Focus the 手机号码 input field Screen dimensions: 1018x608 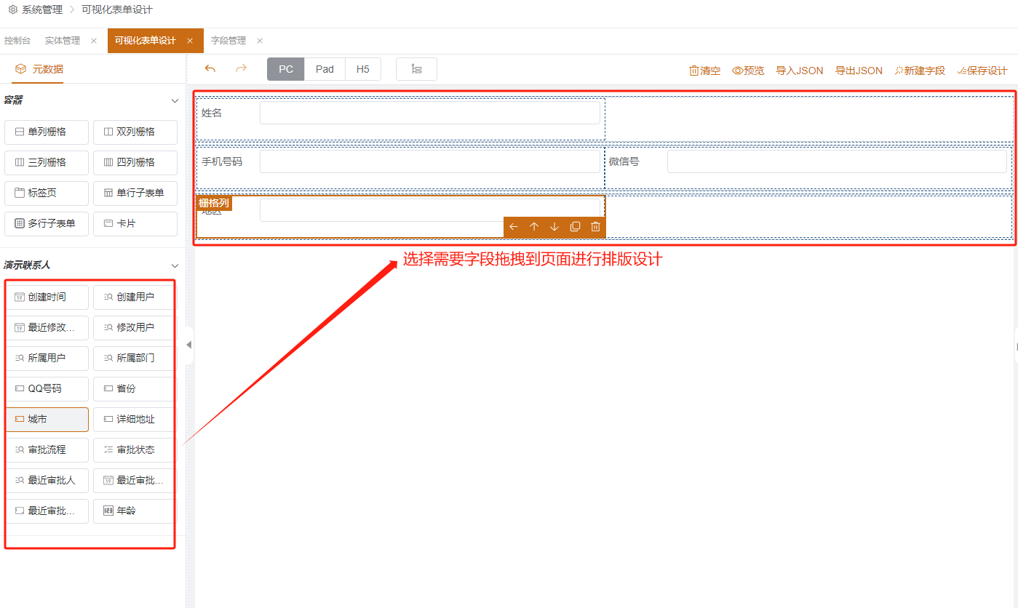pos(430,161)
